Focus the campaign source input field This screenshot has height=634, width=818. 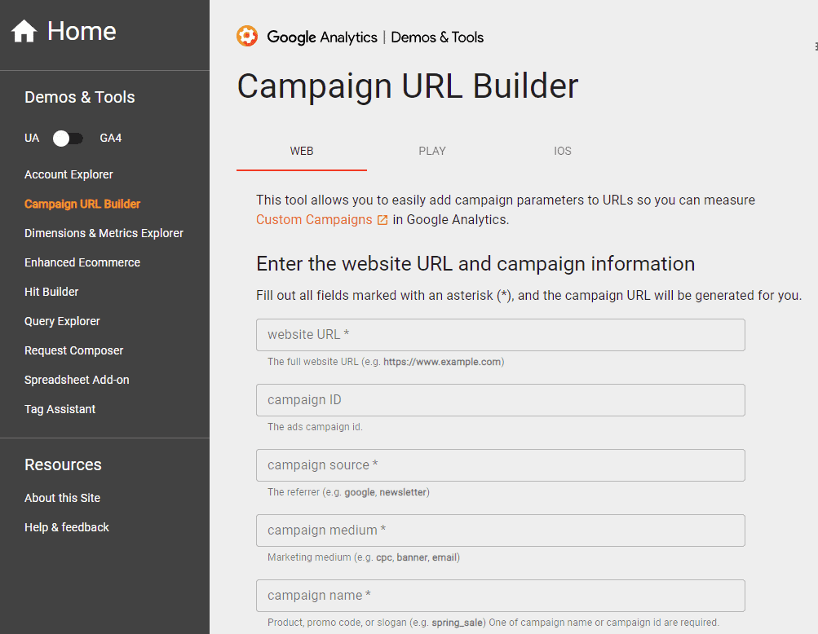coord(500,465)
